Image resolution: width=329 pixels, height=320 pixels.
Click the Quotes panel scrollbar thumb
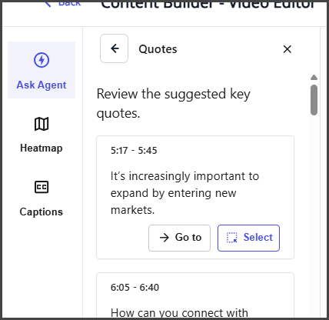(314, 100)
